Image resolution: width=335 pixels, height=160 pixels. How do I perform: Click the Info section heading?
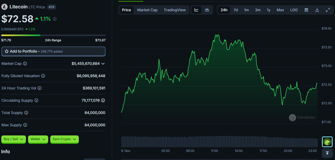point(6,152)
